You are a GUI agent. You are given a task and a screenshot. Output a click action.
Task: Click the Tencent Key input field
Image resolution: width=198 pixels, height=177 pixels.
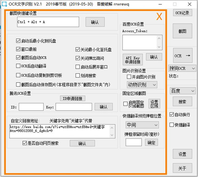[x=74, y=107]
